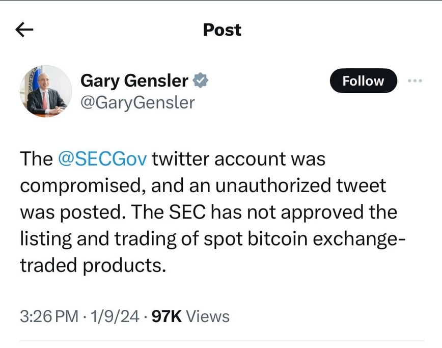442x348 pixels.
Task: View the 97K count number
Action: [167, 316]
